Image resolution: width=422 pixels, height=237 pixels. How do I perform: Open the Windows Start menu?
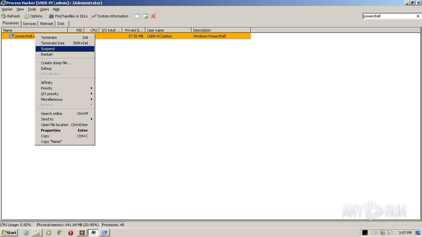pyautogui.click(x=9, y=233)
